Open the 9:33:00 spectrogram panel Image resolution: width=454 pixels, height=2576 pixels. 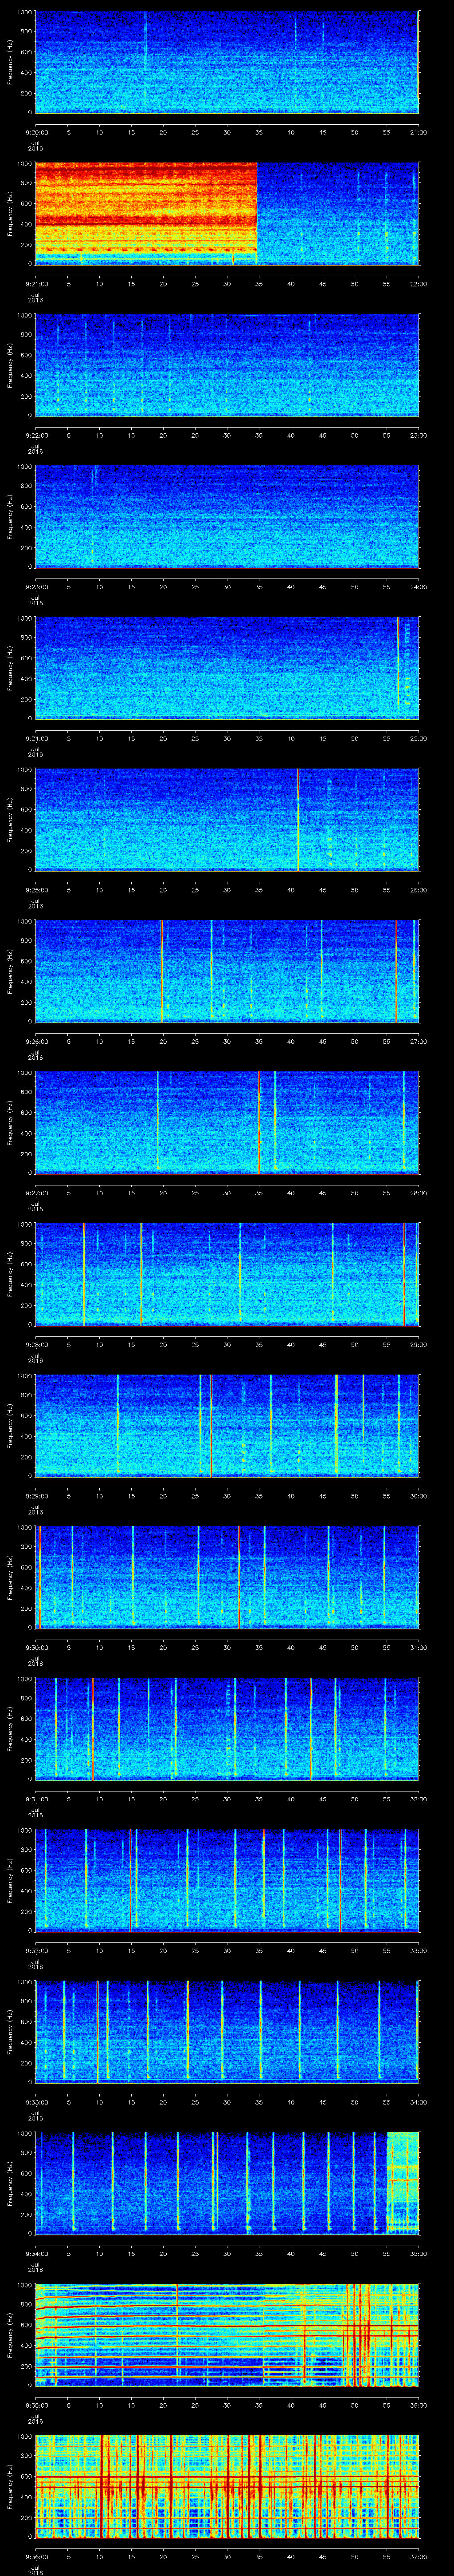(227, 2031)
